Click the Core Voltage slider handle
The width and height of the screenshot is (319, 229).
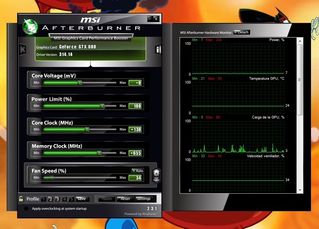coord(80,82)
